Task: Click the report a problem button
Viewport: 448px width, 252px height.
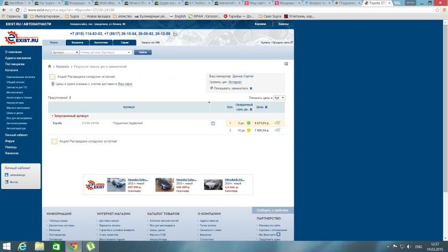Action: [272, 210]
